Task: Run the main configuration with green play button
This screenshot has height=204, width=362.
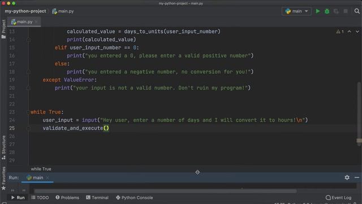Action: 318,11
